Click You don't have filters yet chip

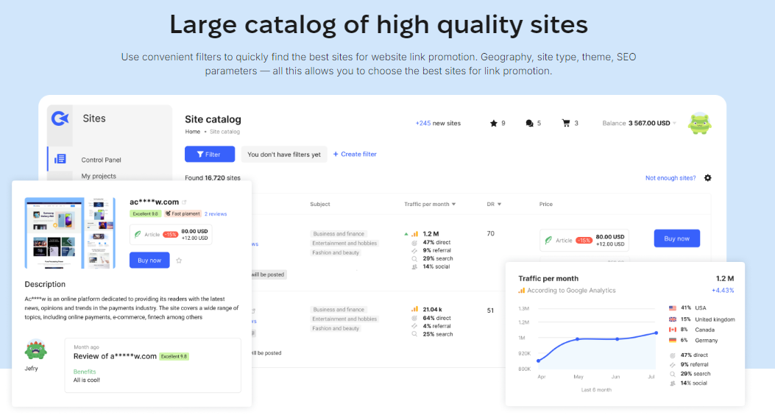(284, 154)
